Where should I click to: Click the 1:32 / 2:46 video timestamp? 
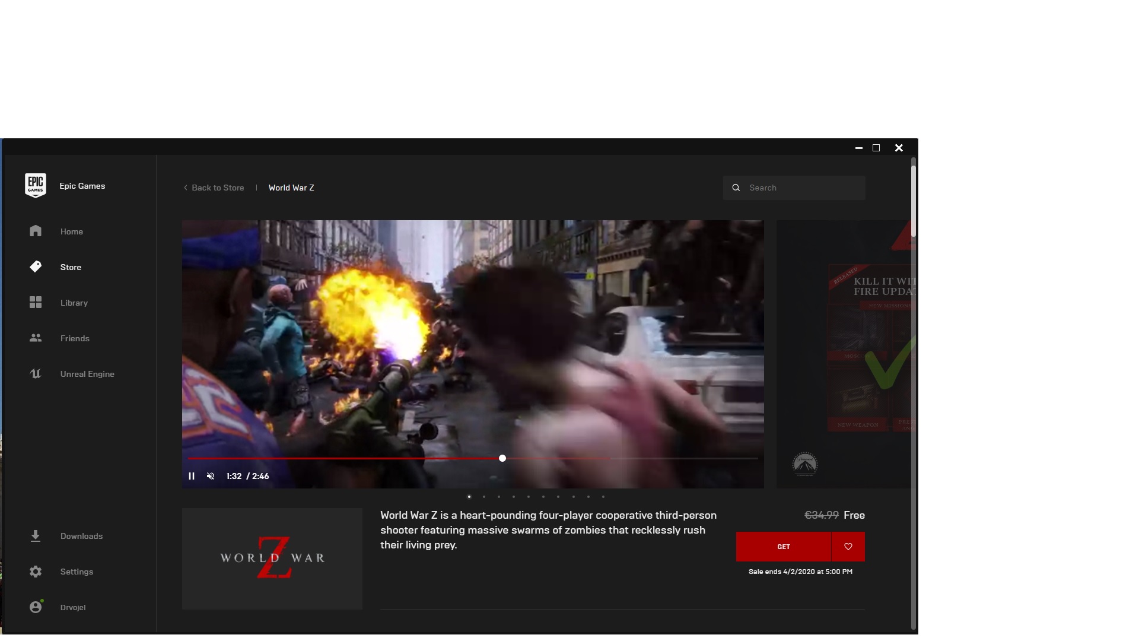(247, 476)
